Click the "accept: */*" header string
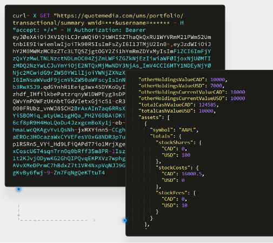273x243 pixels. (35, 30)
